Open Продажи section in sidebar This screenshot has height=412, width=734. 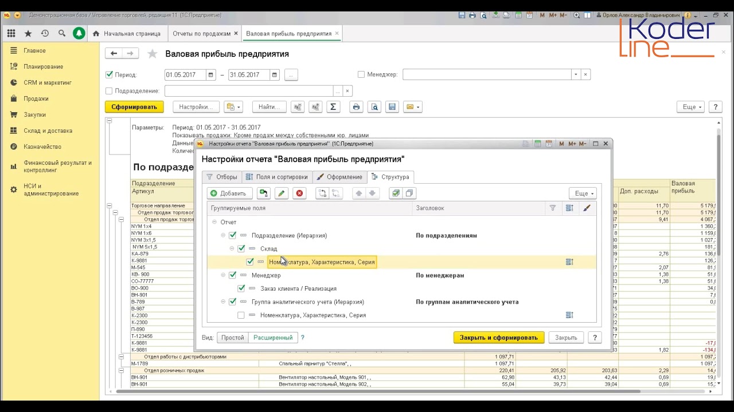[x=36, y=98]
